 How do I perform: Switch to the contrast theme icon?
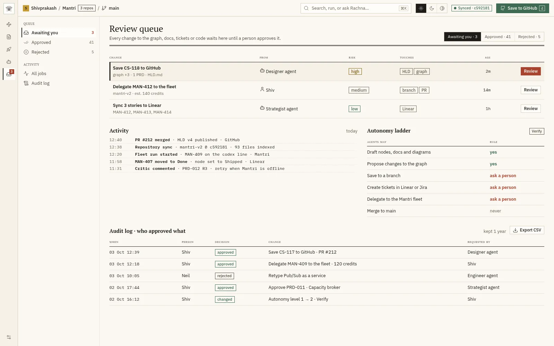pos(442,8)
